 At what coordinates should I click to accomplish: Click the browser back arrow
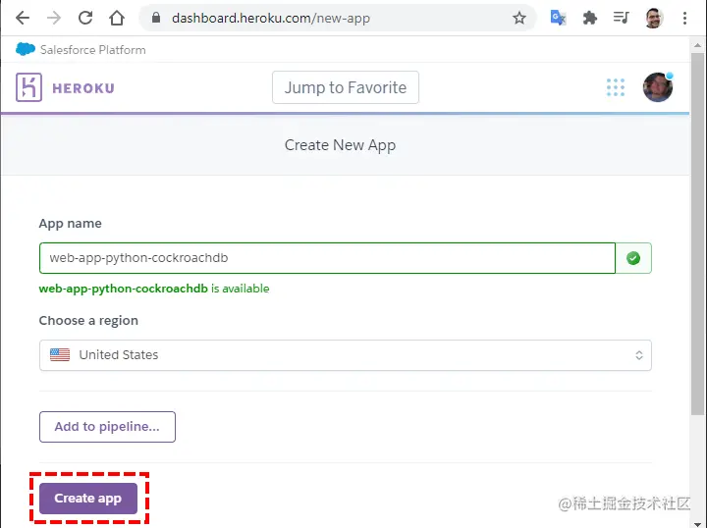click(22, 18)
